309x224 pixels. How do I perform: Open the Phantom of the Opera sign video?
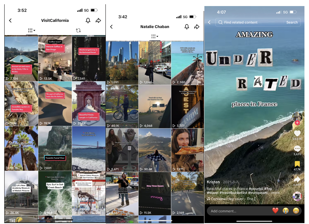tap(187, 107)
